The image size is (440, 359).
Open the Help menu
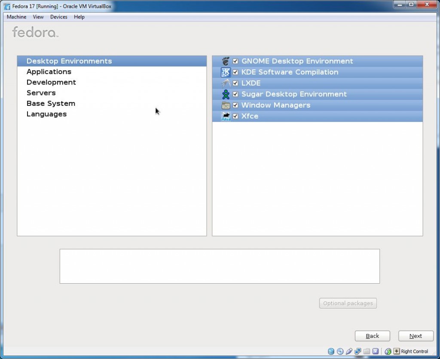(x=79, y=17)
